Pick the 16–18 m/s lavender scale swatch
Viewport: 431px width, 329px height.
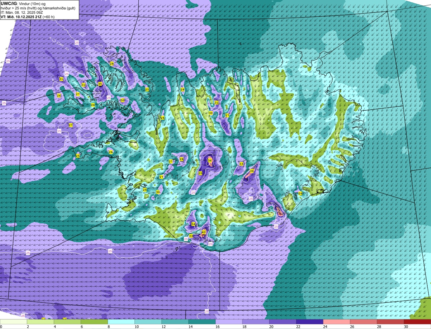tap(229, 322)
